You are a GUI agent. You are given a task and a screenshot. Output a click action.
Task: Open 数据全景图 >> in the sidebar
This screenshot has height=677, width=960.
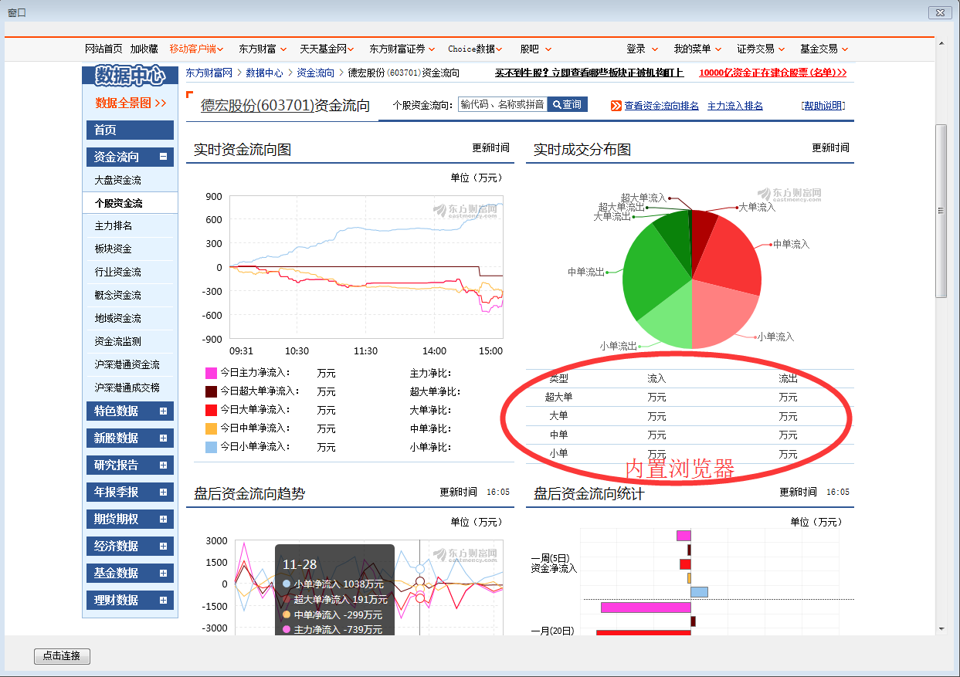[131, 103]
